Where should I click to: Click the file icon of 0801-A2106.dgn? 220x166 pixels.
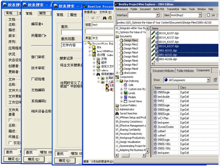[x=157, y=59]
